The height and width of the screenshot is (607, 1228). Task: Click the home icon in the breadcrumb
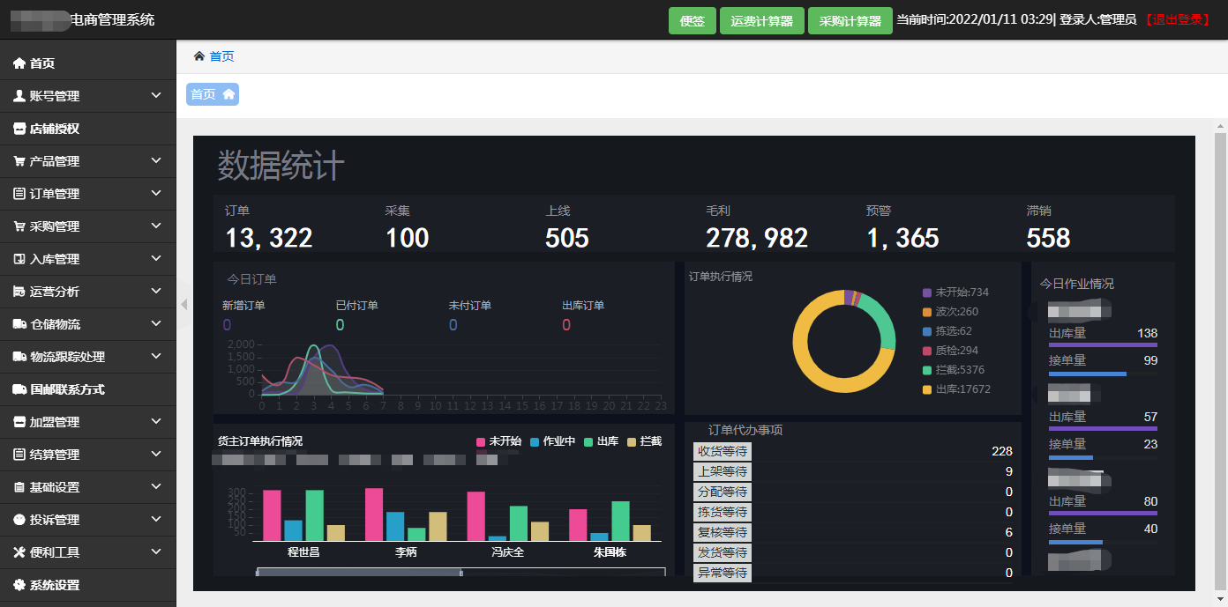coord(199,56)
